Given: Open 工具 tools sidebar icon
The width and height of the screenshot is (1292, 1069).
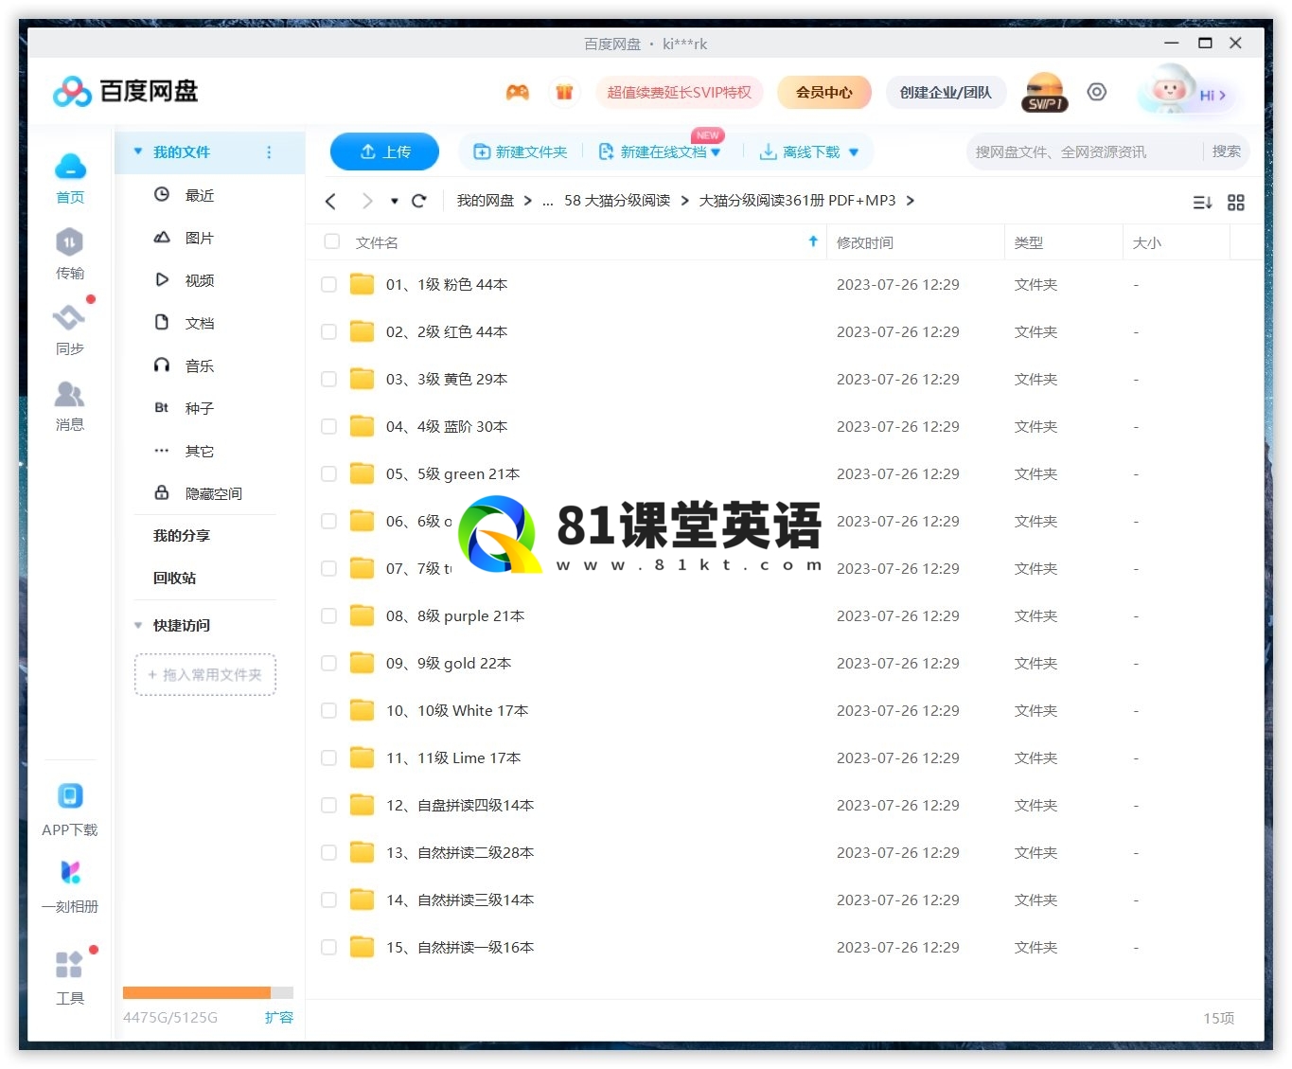Looking at the screenshot, I should [x=70, y=978].
